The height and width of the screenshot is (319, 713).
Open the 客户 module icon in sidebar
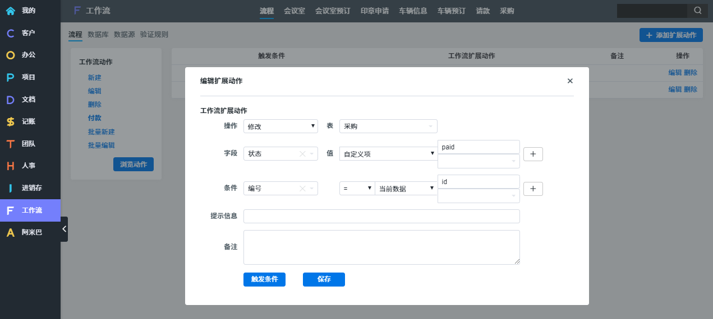tap(10, 33)
